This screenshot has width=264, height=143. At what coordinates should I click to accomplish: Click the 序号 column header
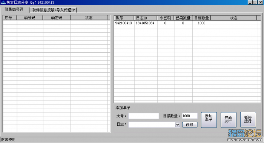[10, 18]
